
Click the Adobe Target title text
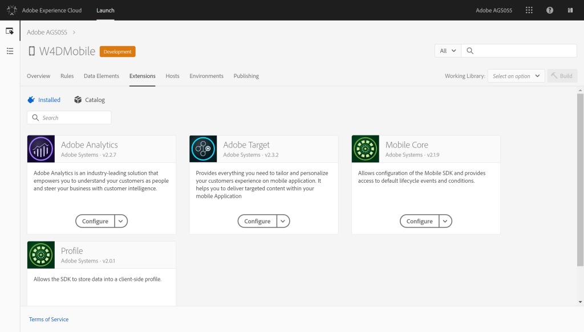pos(246,145)
